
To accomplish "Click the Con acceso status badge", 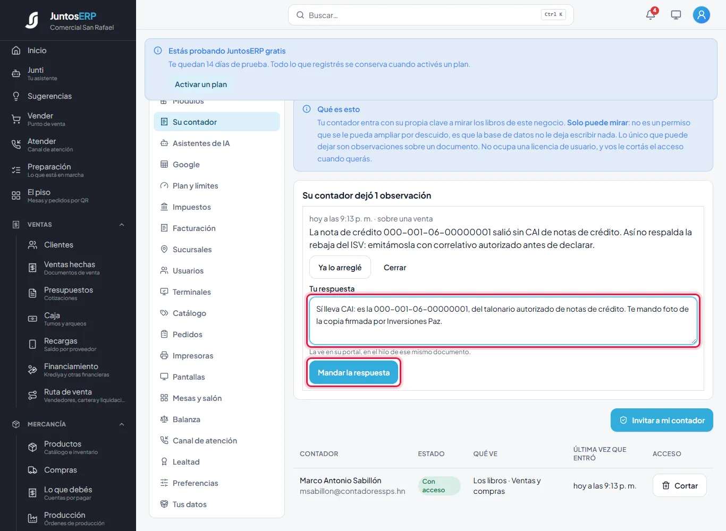I will [438, 486].
